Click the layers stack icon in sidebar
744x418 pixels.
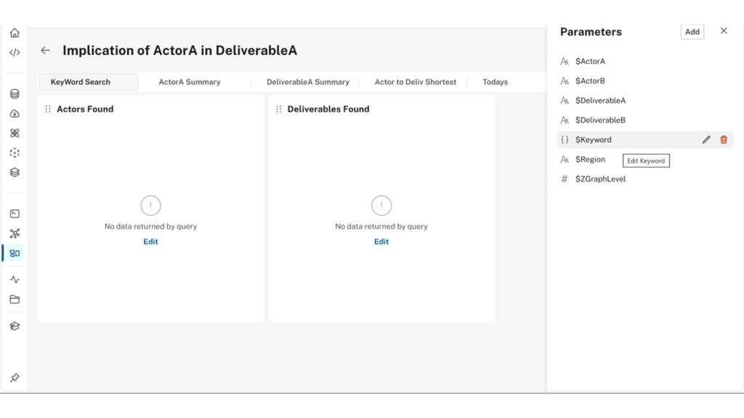pyautogui.click(x=15, y=173)
